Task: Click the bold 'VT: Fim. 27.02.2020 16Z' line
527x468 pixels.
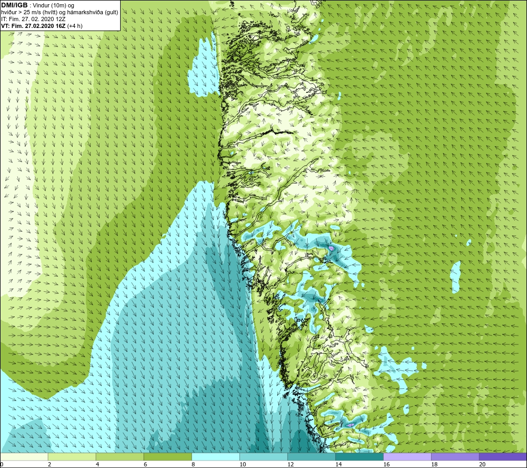Action: coord(34,26)
